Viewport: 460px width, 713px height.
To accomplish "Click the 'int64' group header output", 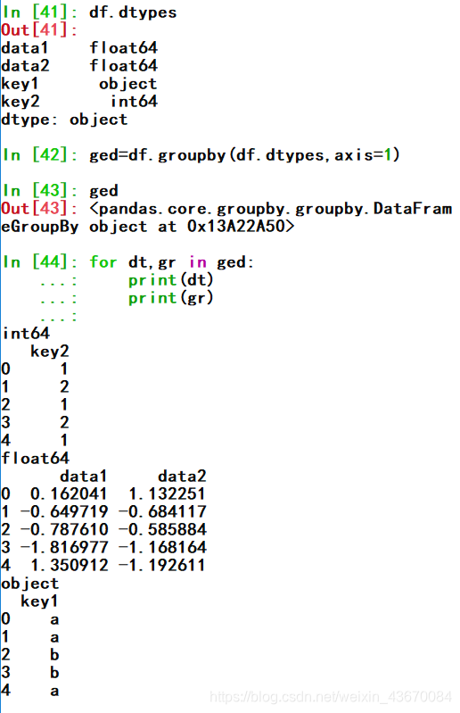I will (26, 334).
